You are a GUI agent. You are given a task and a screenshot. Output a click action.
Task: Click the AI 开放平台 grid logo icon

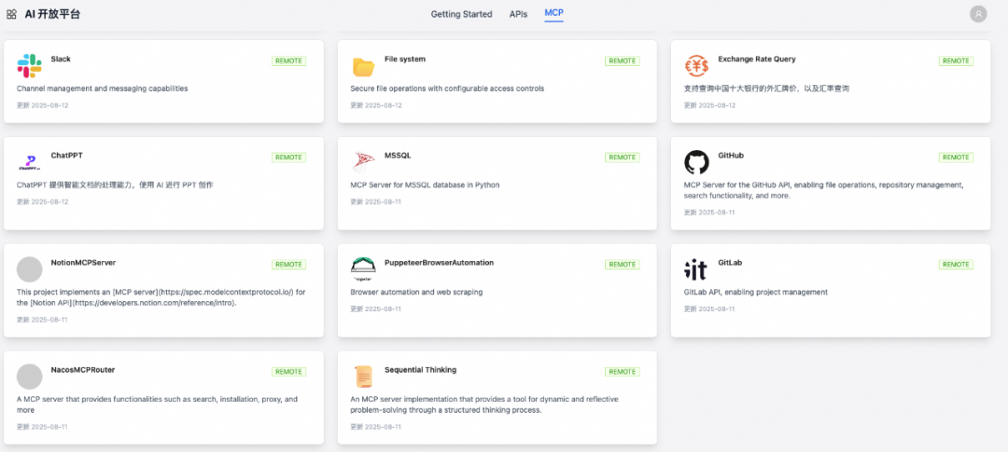[11, 14]
